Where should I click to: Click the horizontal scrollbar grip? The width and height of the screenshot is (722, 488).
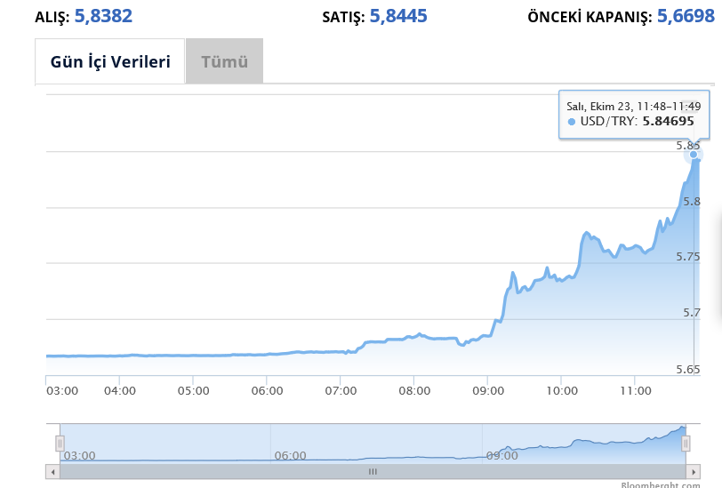point(373,471)
